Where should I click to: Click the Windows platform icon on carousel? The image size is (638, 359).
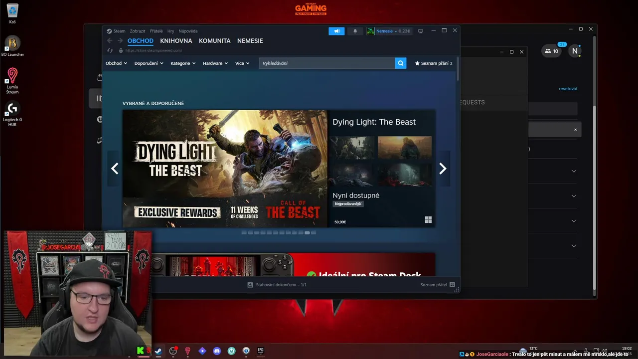(x=428, y=220)
